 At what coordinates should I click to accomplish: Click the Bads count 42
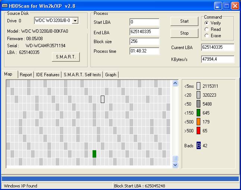tap(205, 145)
